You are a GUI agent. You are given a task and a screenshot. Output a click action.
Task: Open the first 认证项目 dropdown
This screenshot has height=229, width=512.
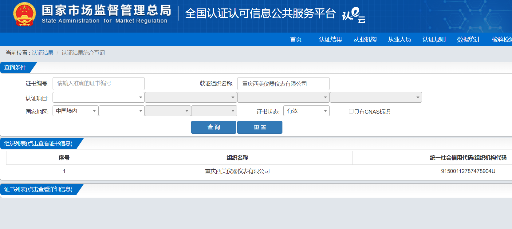coord(99,97)
